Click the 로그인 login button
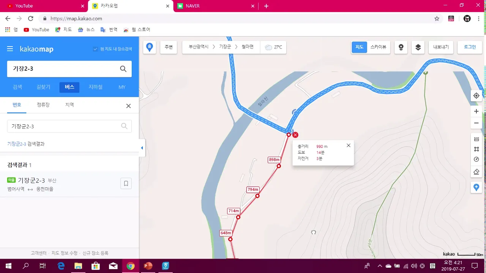This screenshot has width=486, height=273. [x=470, y=47]
